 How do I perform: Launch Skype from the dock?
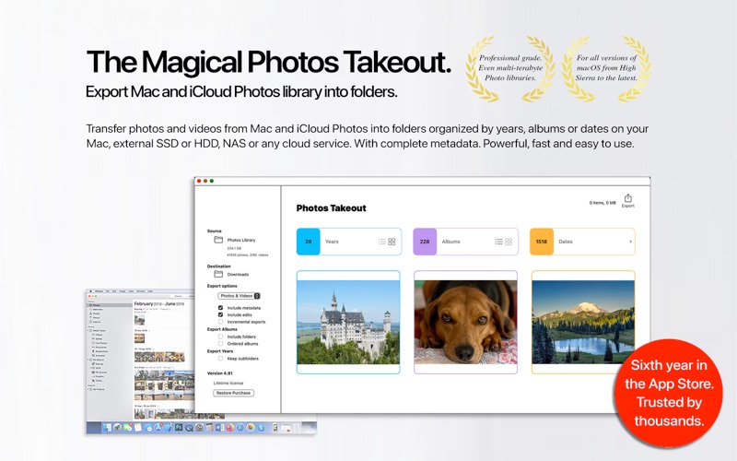point(261,427)
